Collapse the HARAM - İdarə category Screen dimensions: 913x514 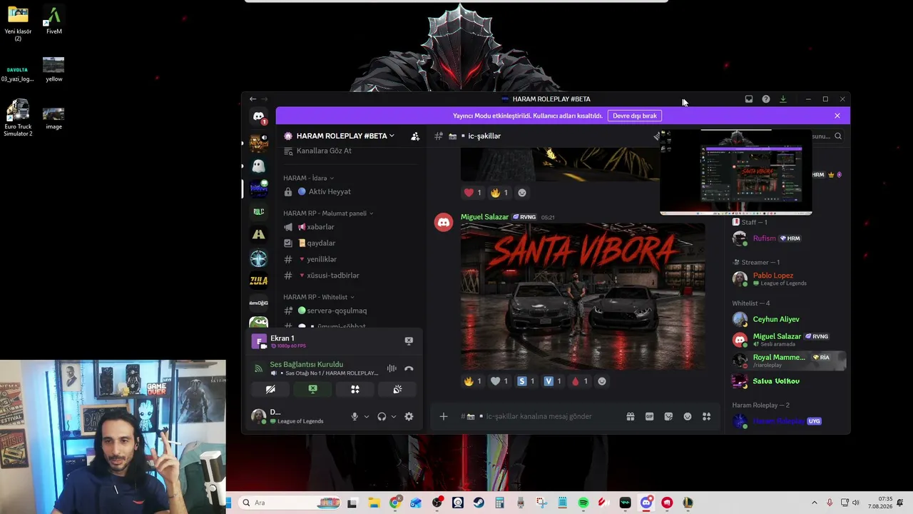309,178
